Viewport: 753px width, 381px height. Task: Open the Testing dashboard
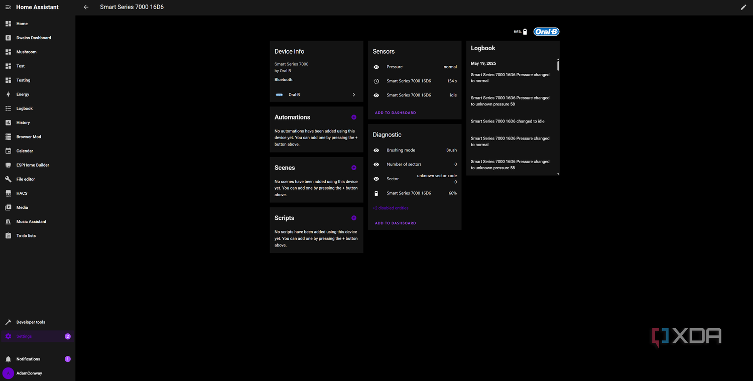pyautogui.click(x=38, y=80)
